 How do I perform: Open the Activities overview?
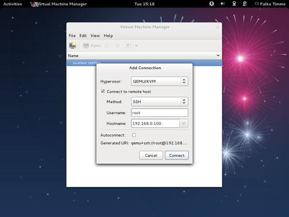tap(13, 4)
